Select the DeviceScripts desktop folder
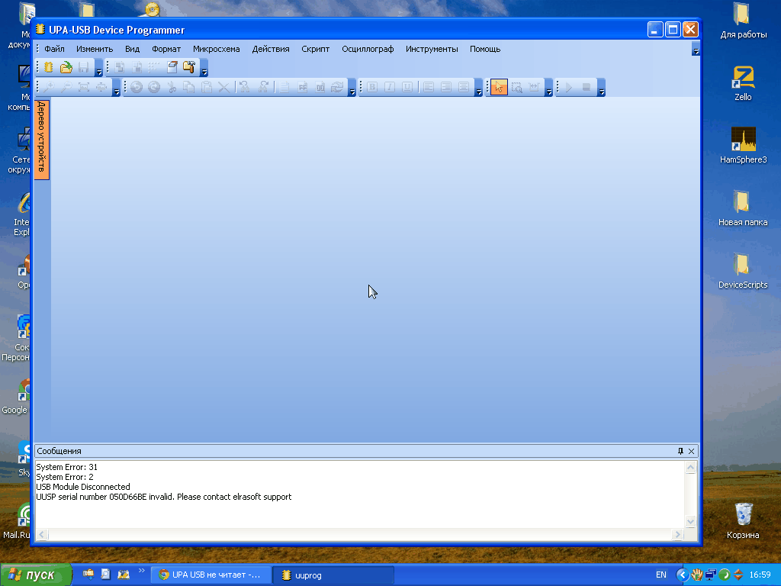The height and width of the screenshot is (586, 781). coord(743,271)
